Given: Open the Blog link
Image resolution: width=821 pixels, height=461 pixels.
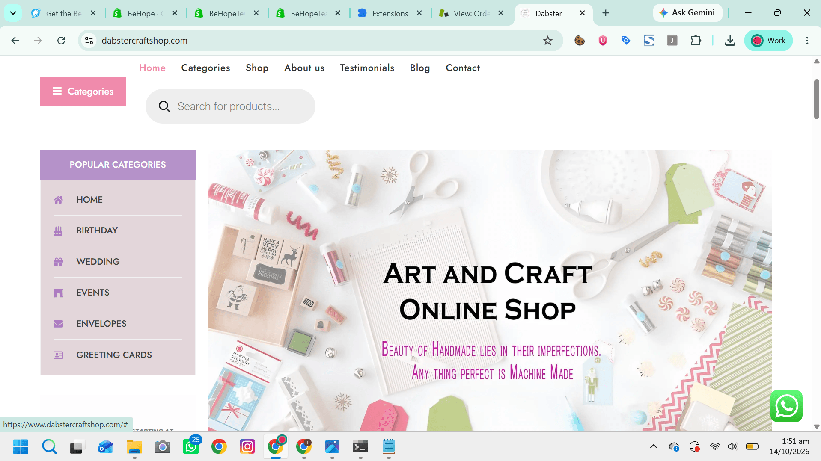Looking at the screenshot, I should pyautogui.click(x=420, y=68).
